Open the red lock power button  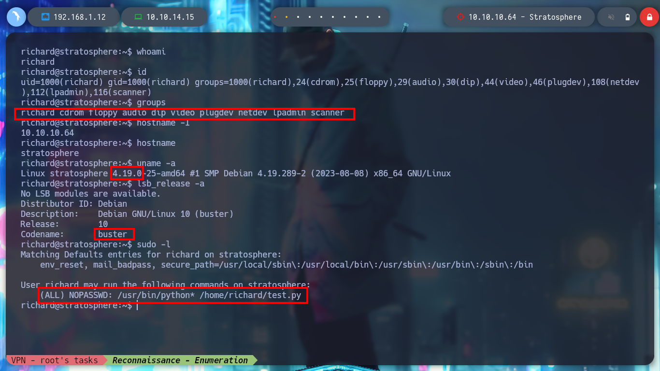pyautogui.click(x=649, y=17)
